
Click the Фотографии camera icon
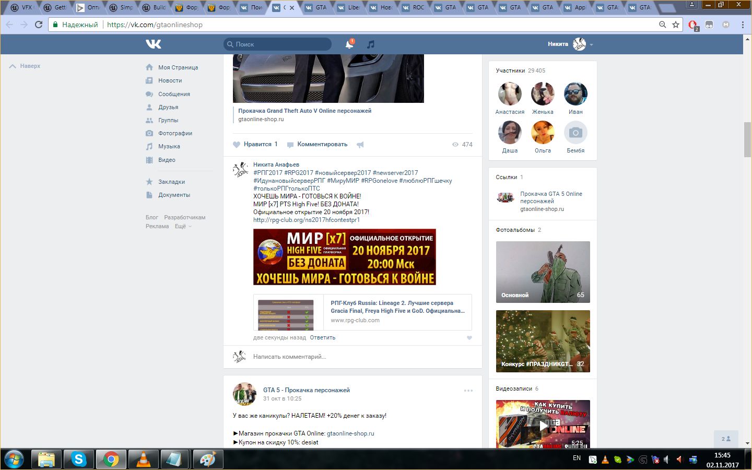point(149,133)
